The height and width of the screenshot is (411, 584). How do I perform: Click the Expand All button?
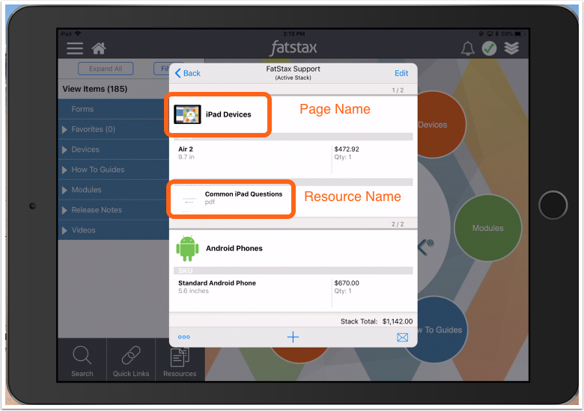106,69
